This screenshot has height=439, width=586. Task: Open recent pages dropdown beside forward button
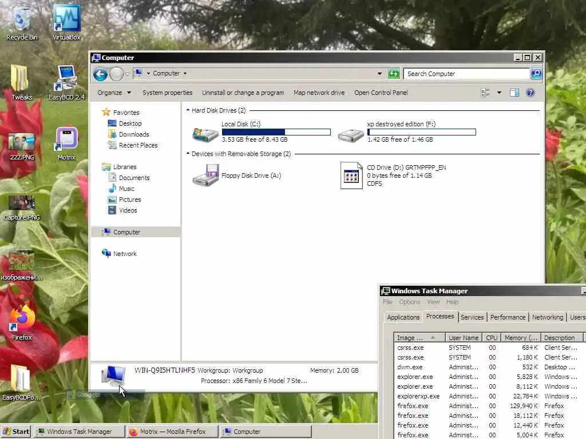click(x=127, y=74)
